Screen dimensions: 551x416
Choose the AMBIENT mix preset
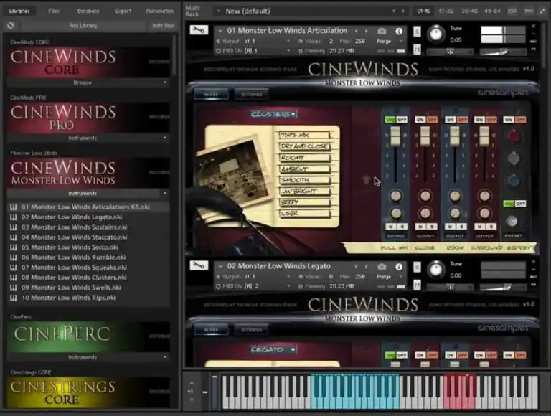pos(304,169)
